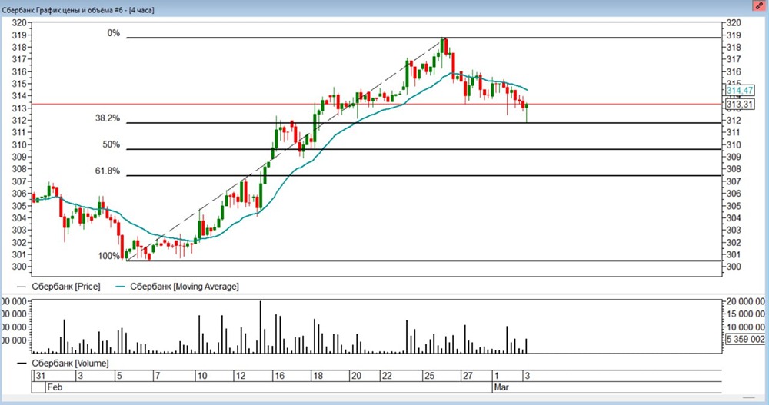Click the chart window title text
Viewport: 769px width, 405px height.
[x=78, y=10]
